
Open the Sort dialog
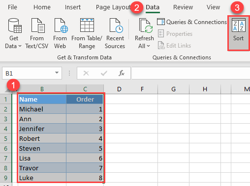[x=239, y=33]
